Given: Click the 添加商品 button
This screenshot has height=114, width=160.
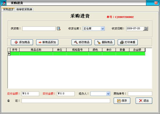Looking at the screenshot, I should click(x=22, y=42).
